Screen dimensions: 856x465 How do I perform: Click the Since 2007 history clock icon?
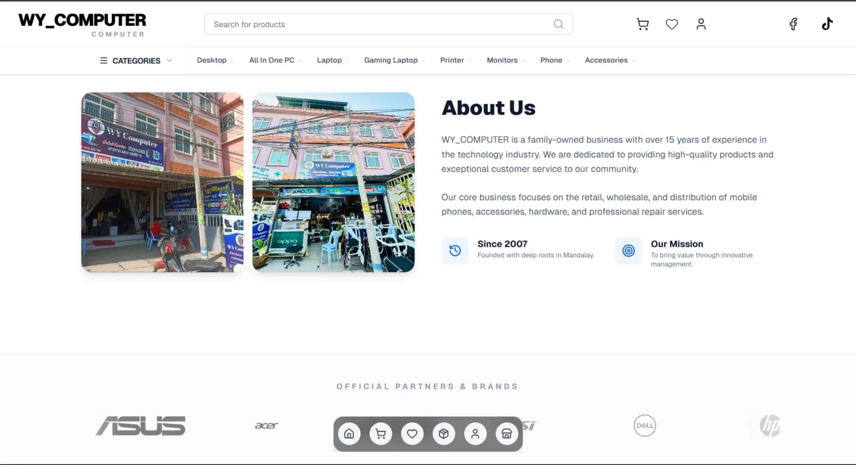[x=455, y=250]
